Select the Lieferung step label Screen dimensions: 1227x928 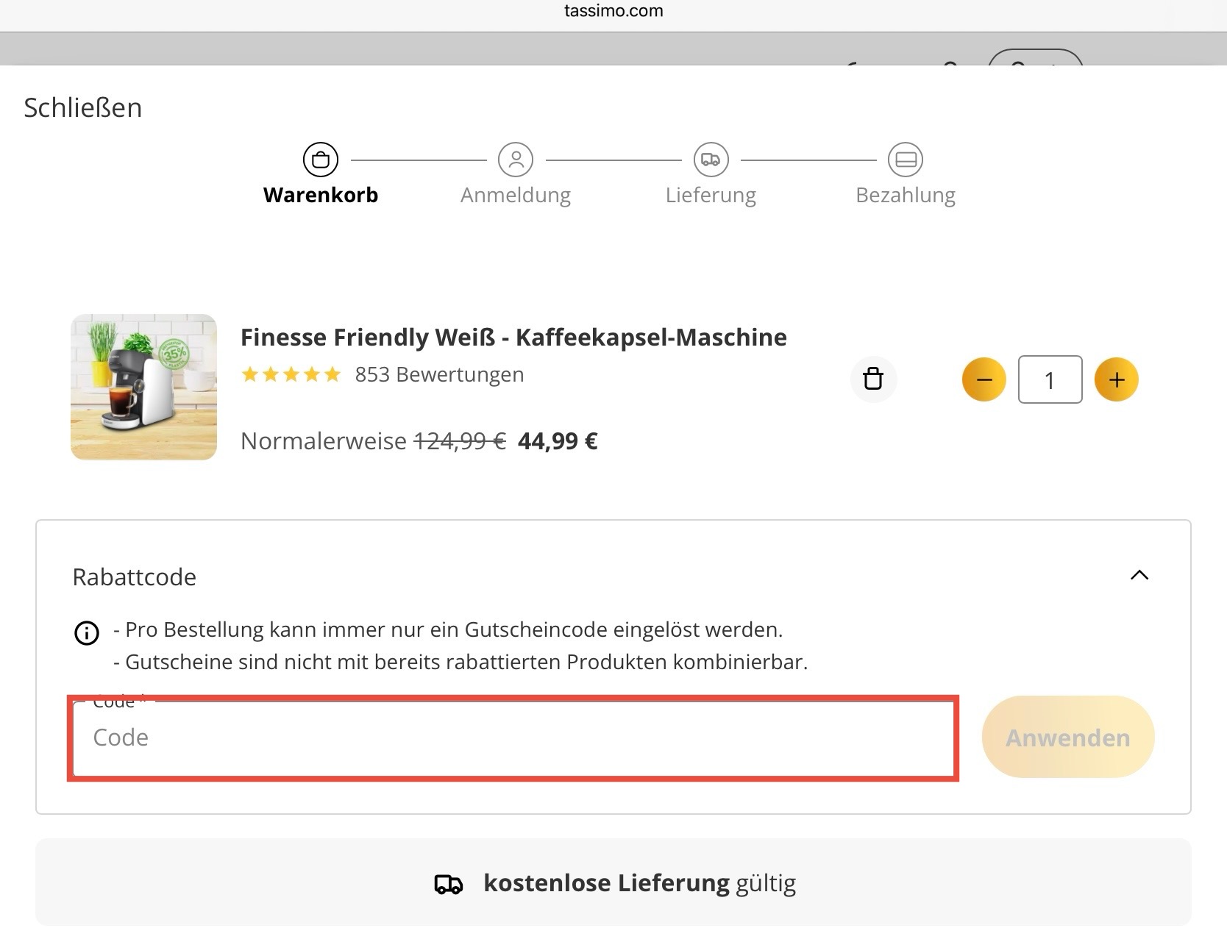[711, 195]
